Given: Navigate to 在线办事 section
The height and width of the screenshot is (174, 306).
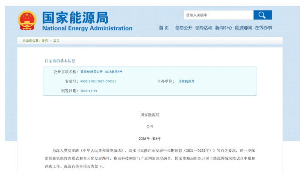Looking at the screenshot, I should coord(263,28).
